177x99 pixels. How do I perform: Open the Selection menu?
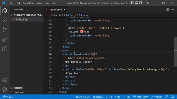[28, 3]
